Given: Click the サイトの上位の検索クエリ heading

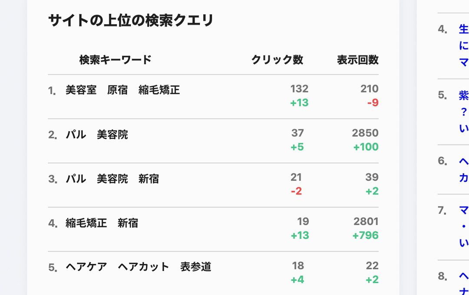Looking at the screenshot, I should coord(131,20).
